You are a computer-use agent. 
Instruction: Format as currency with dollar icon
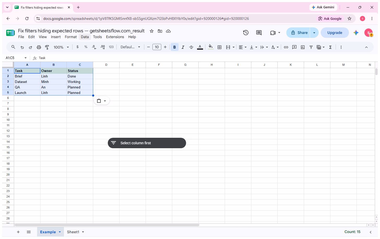pyautogui.click(x=78, y=47)
